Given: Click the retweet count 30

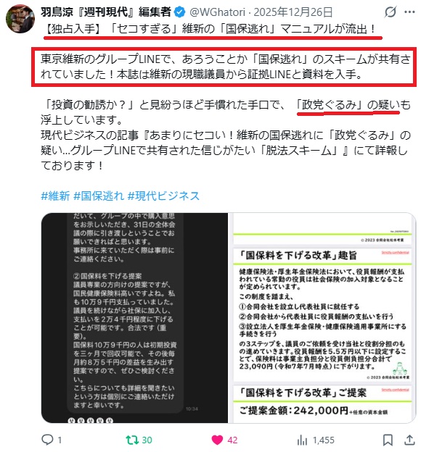Looking at the screenshot, I should (x=147, y=440).
